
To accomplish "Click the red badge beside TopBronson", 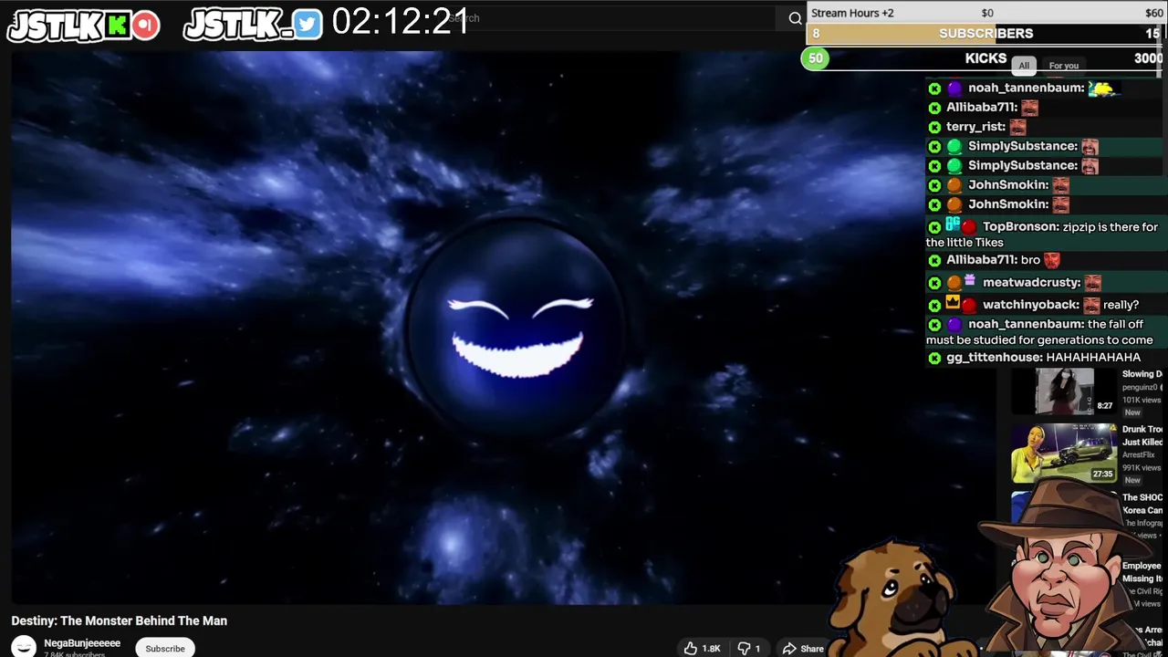I will pos(969,227).
